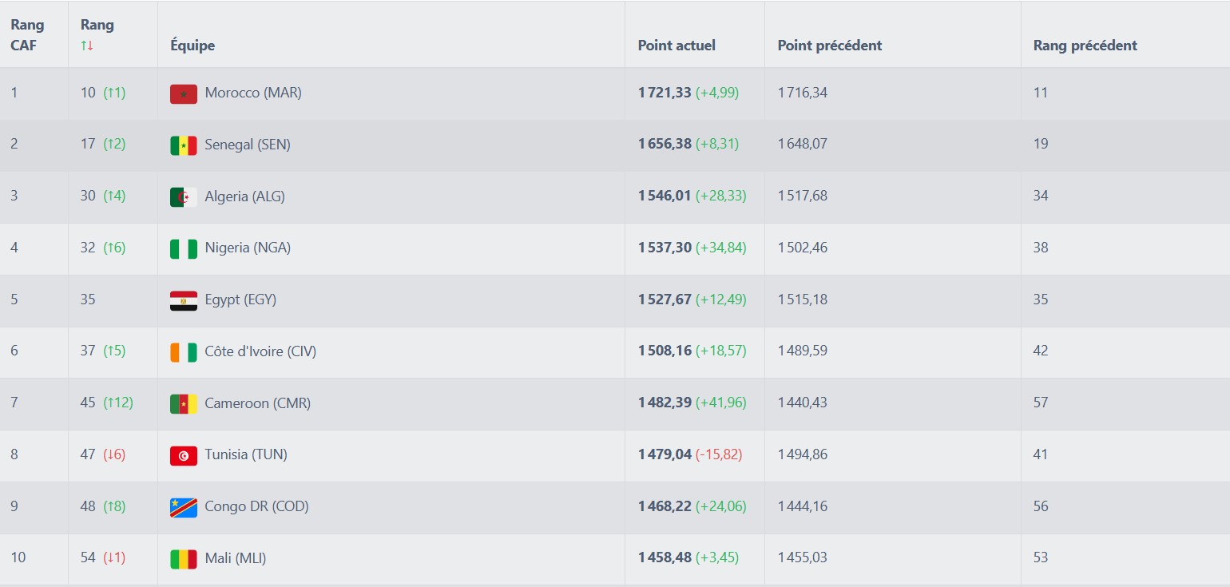Open the Senegal (SEN) team name
The height and width of the screenshot is (587, 1230).
click(248, 145)
